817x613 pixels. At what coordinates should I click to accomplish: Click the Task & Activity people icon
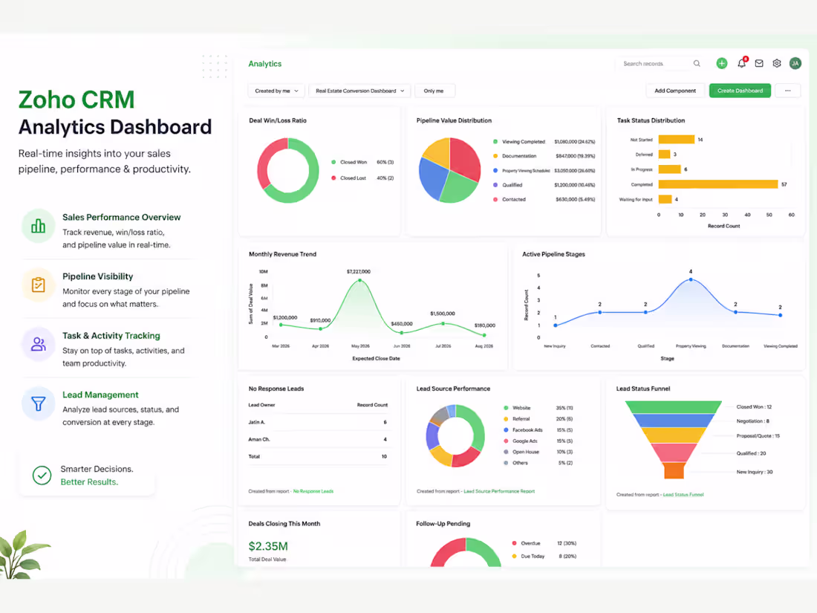tap(38, 344)
